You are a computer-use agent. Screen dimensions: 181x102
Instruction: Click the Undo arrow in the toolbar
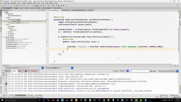click(9, 5)
